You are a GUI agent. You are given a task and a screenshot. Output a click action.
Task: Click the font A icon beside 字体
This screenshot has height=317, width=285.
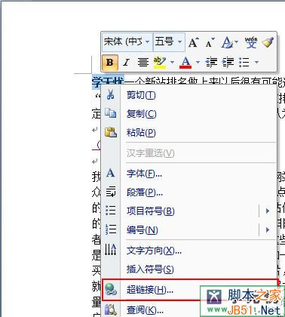click(110, 173)
